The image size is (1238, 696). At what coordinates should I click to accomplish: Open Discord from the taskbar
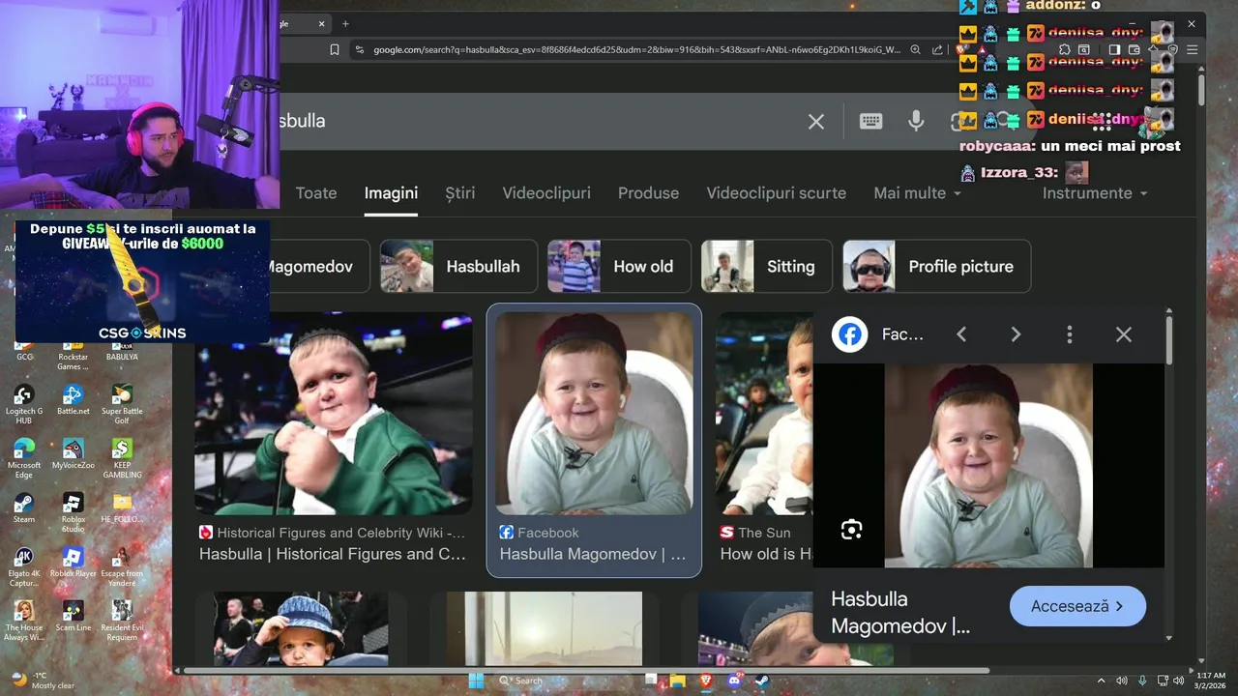[x=733, y=681]
